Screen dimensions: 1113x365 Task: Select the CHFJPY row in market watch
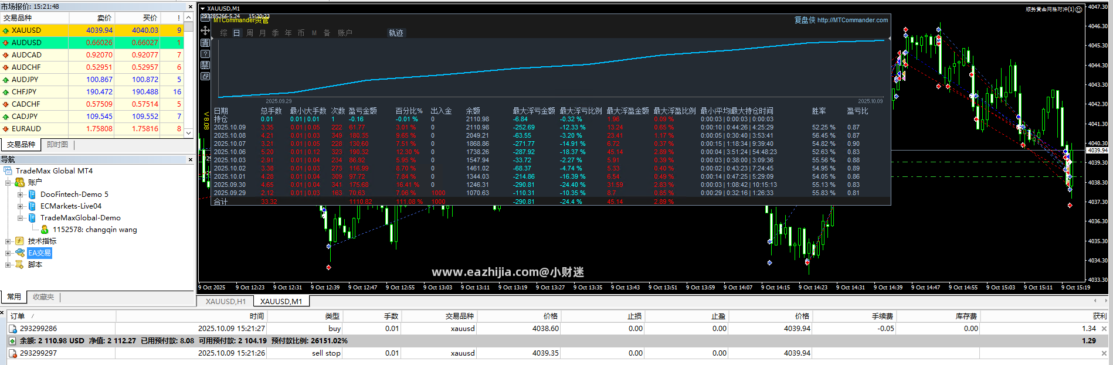pos(93,92)
